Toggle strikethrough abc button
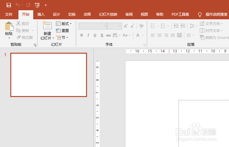Image resolution: width=229 pixels, height=147 pixels. tap(108, 35)
